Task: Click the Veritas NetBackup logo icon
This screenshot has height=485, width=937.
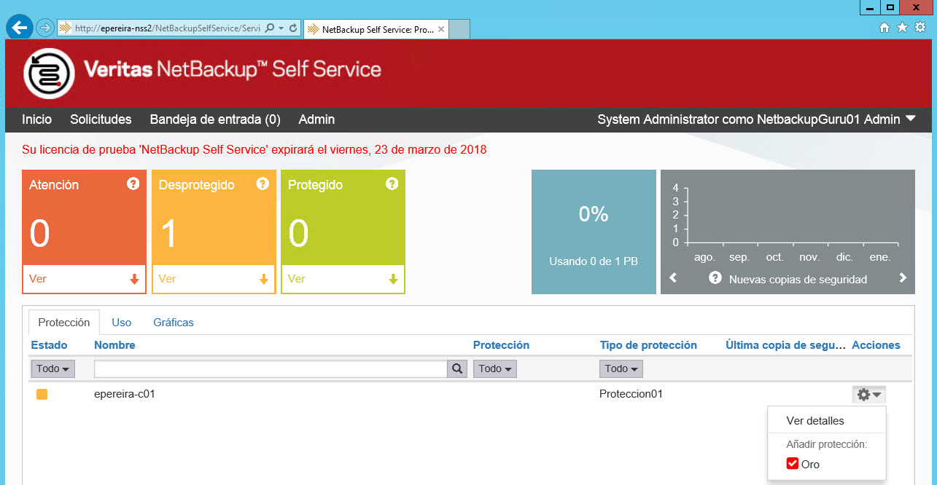Action: 49,73
